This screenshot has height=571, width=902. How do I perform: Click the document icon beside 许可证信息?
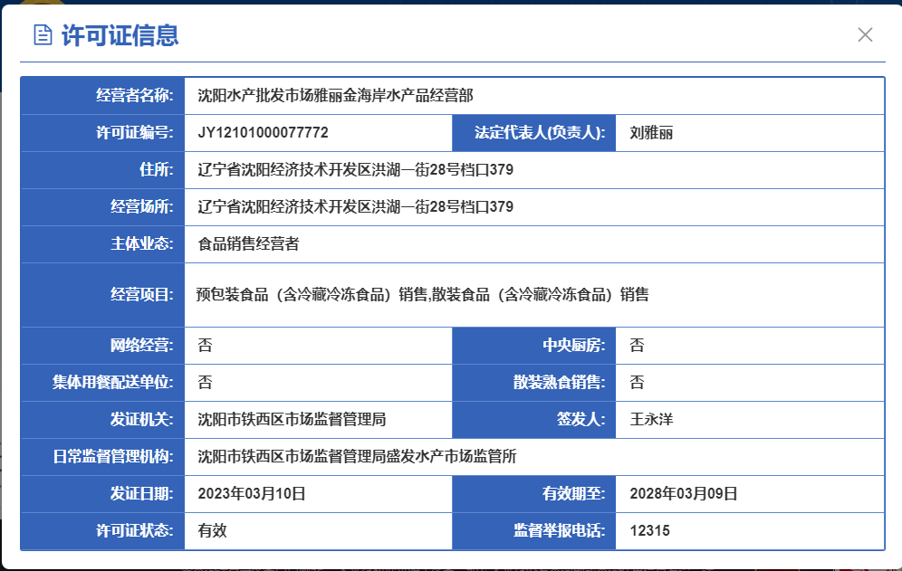[43, 35]
